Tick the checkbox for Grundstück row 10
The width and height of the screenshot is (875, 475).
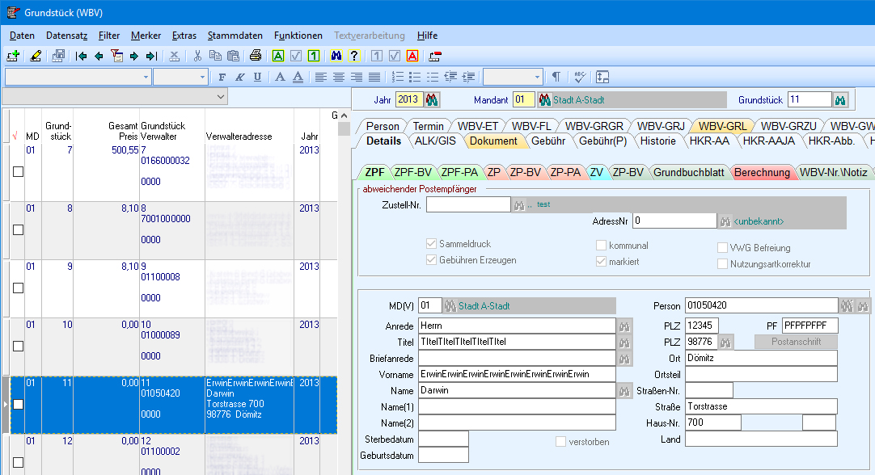click(19, 347)
